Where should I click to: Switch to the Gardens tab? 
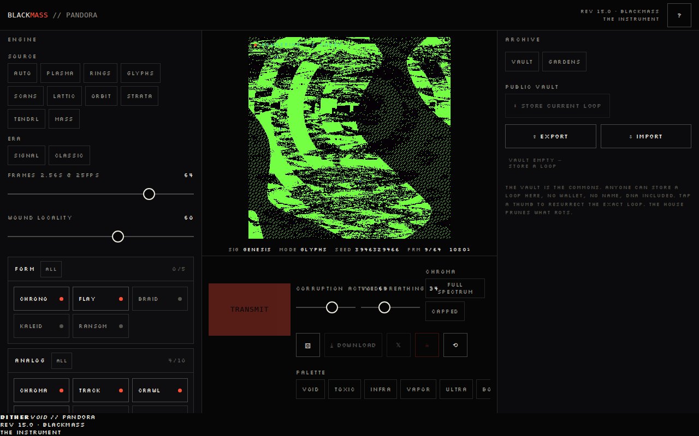point(564,62)
